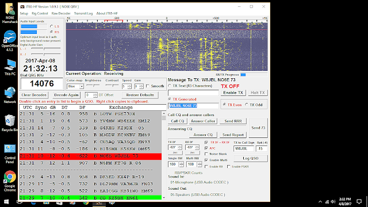Image resolution: width=368 pixels, height=207 pixels.
Task: Click the Decode Again button
Action: point(66,95)
